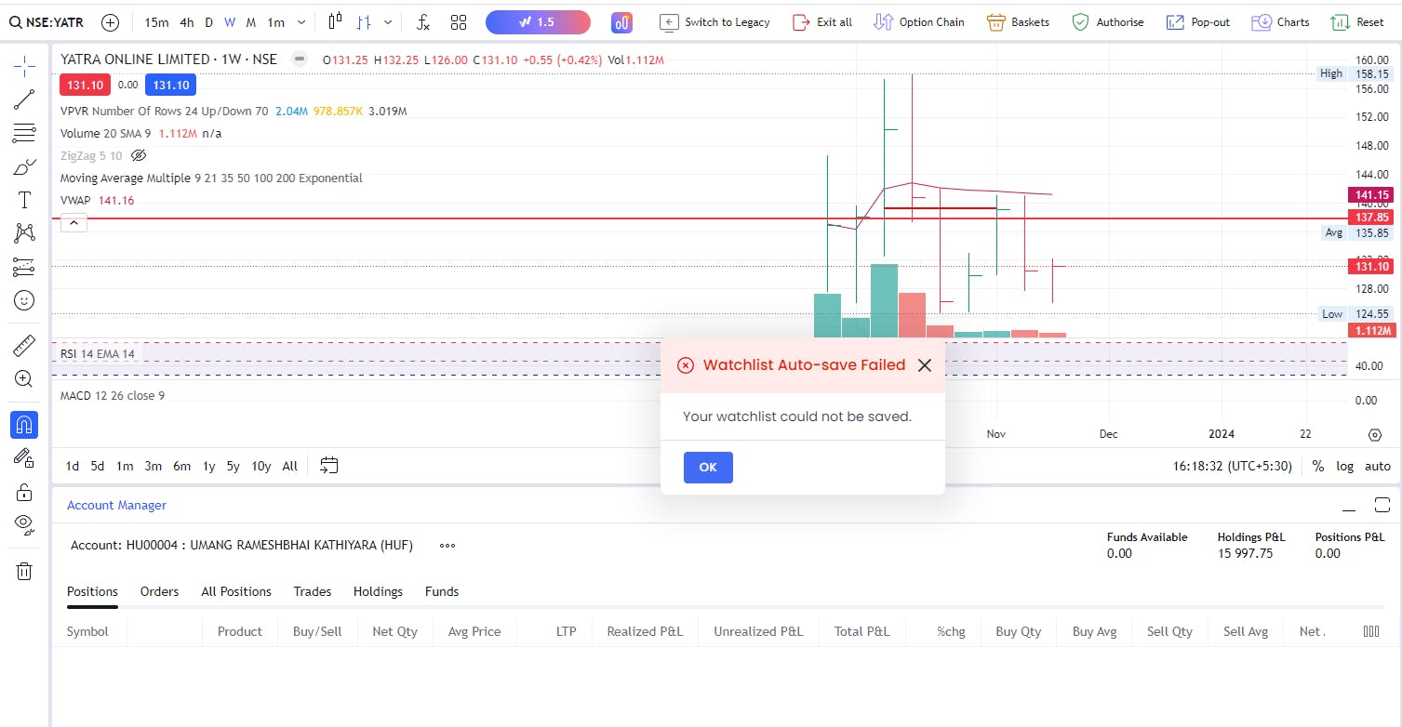
Task: Toggle the magnet mode
Action: point(25,424)
